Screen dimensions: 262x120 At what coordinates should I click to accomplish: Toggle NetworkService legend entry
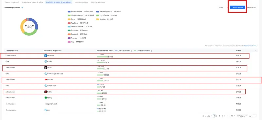tap(80, 27)
